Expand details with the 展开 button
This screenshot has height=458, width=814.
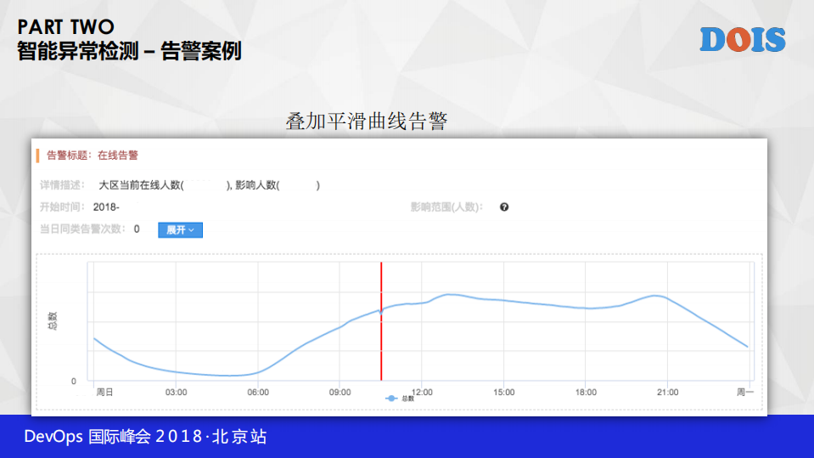[180, 229]
